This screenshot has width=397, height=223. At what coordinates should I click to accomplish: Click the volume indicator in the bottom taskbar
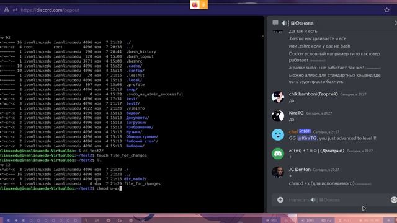tap(308, 221)
